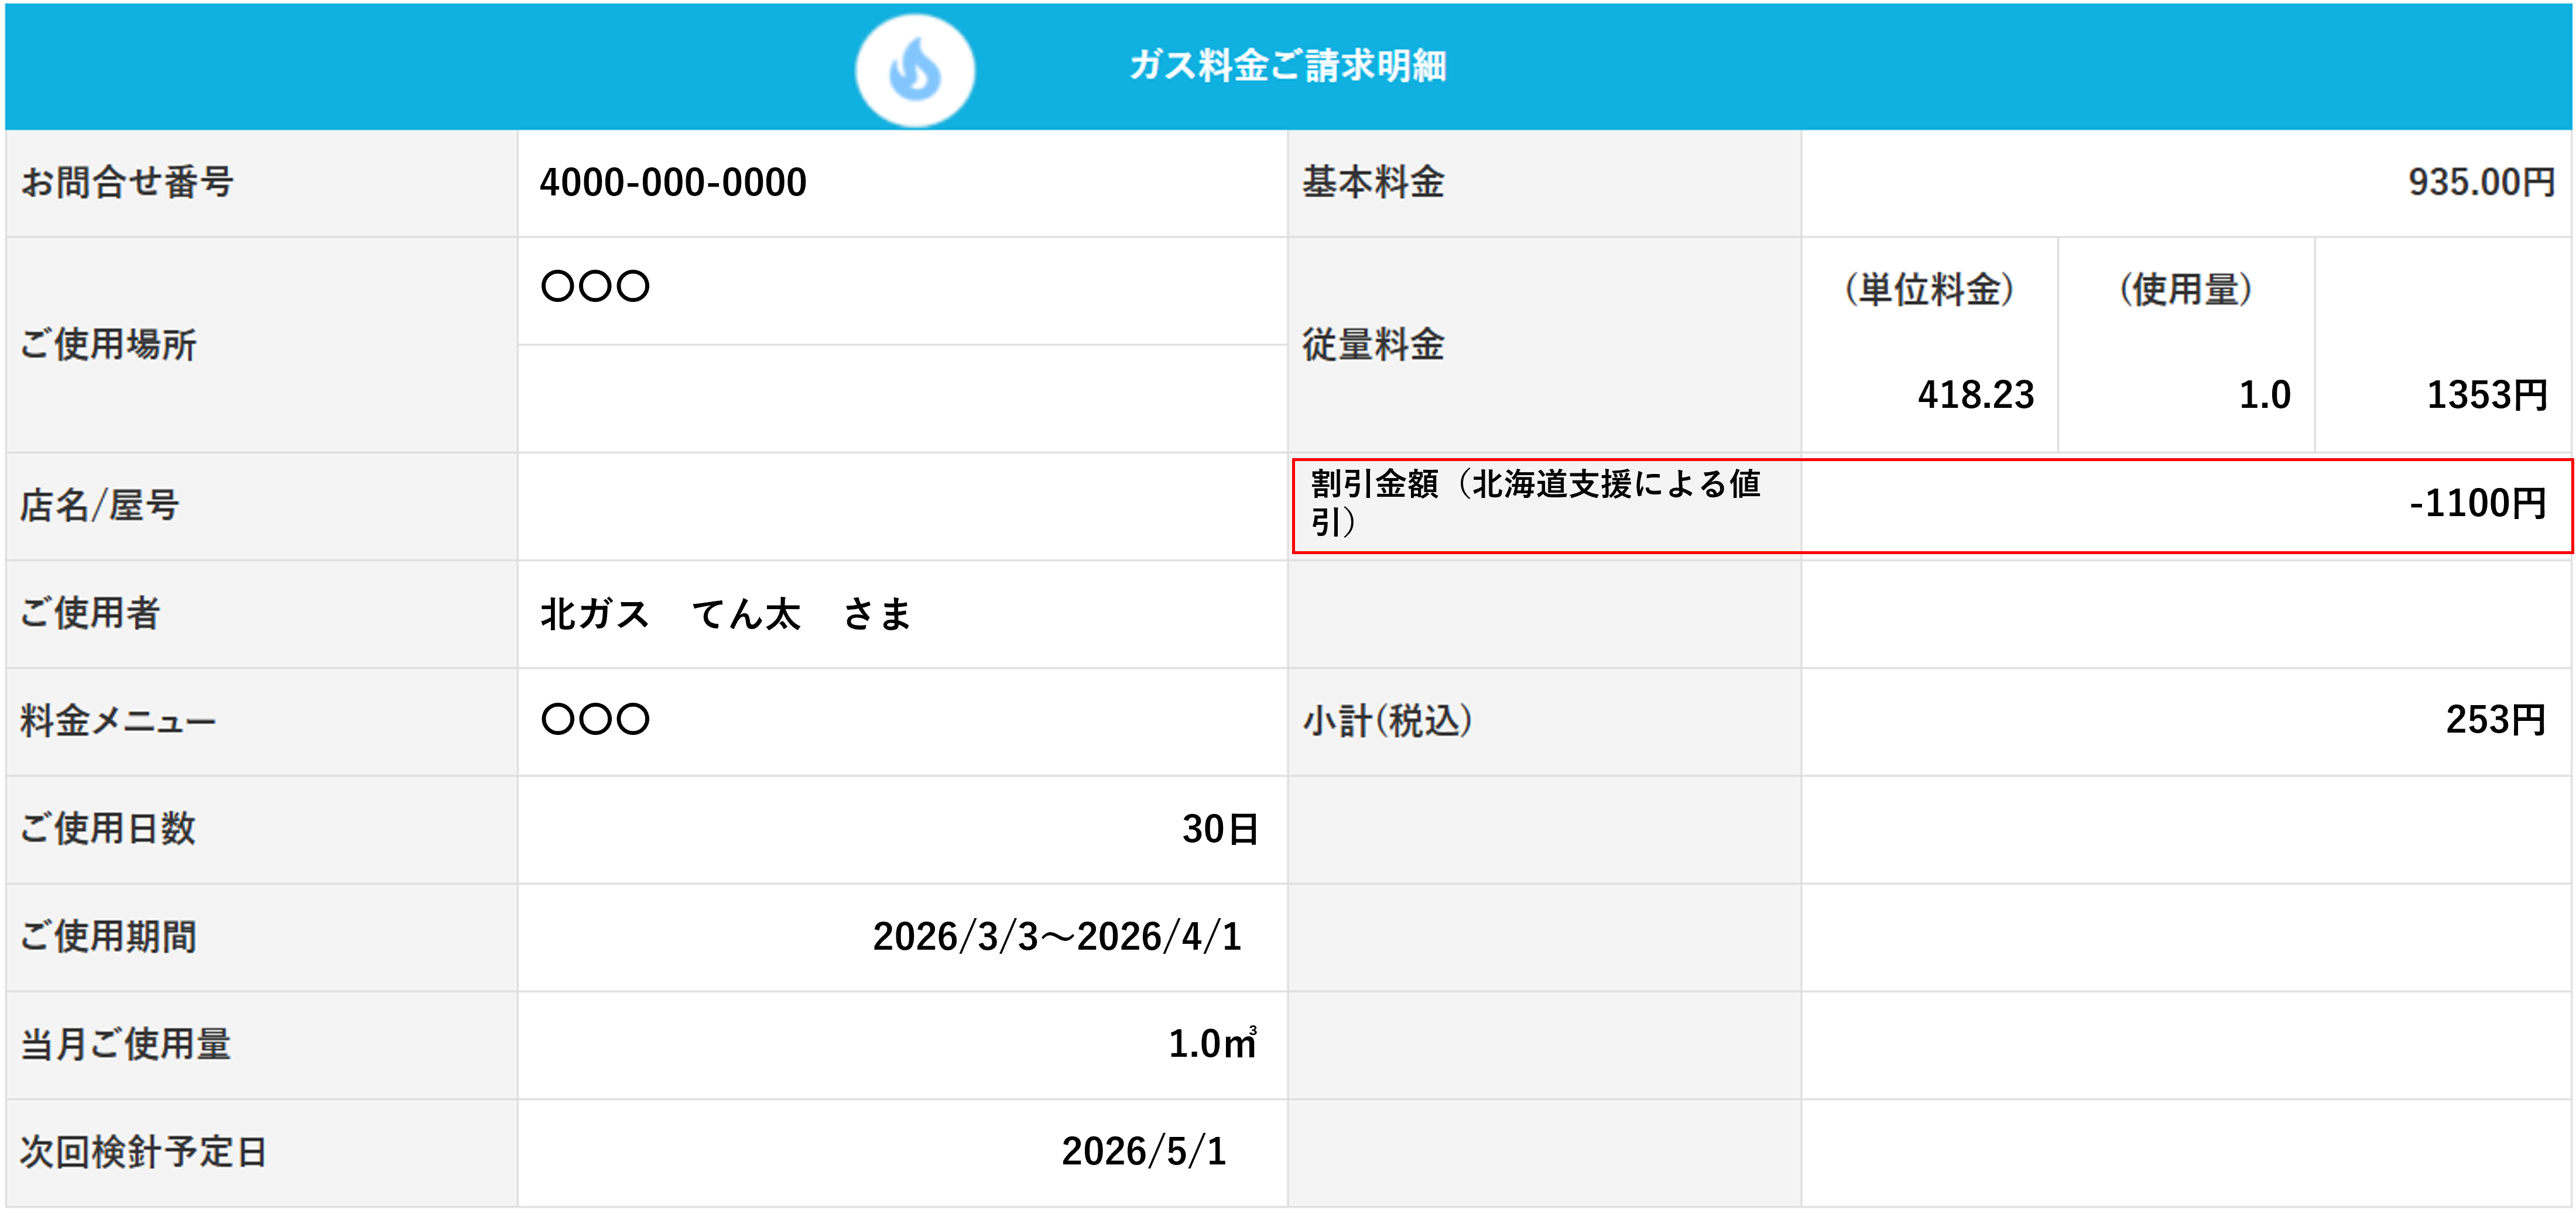This screenshot has width=2576, height=1213.
Task: Click the unit price value 418.23
Action: click(1975, 394)
